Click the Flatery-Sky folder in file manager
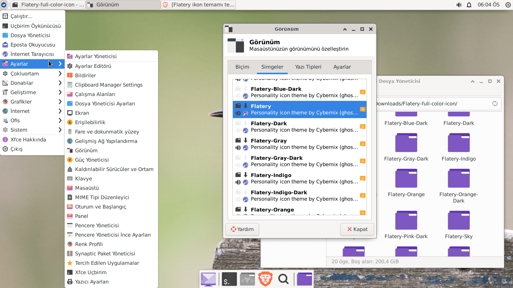This screenshot has height=288, width=513. (459, 225)
